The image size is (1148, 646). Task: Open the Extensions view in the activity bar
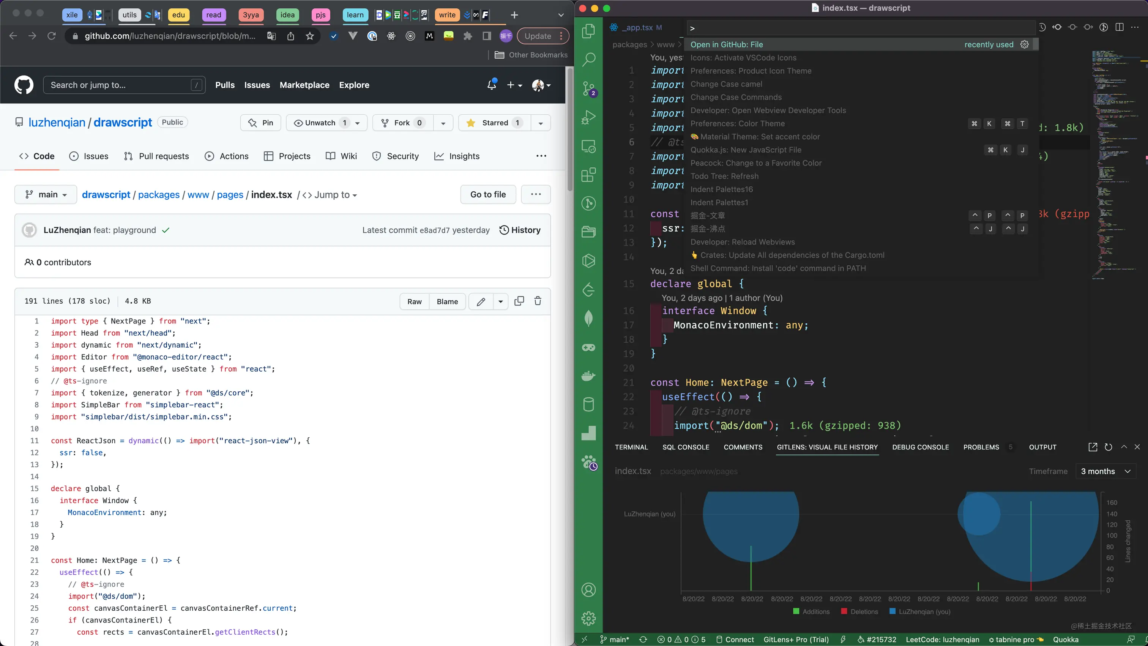click(588, 175)
